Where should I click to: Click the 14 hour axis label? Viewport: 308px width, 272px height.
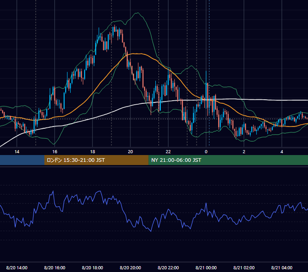[17, 152]
